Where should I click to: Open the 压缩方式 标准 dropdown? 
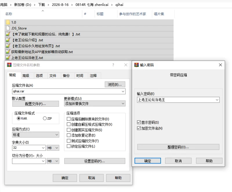[x=35, y=135]
